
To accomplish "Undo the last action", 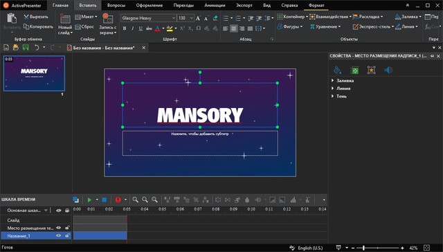I will [x=37, y=48].
